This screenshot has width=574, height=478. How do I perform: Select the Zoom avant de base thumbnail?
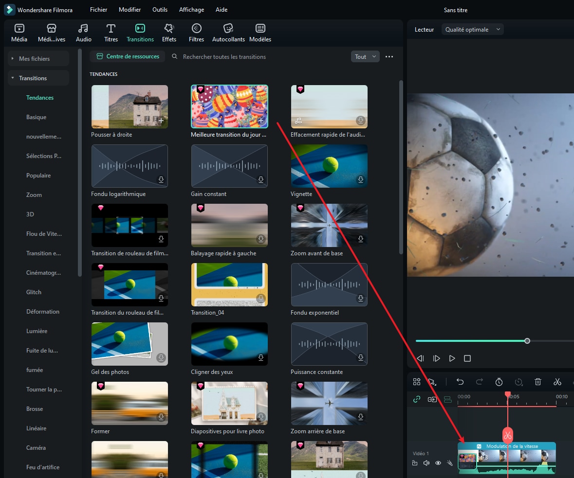coord(329,225)
